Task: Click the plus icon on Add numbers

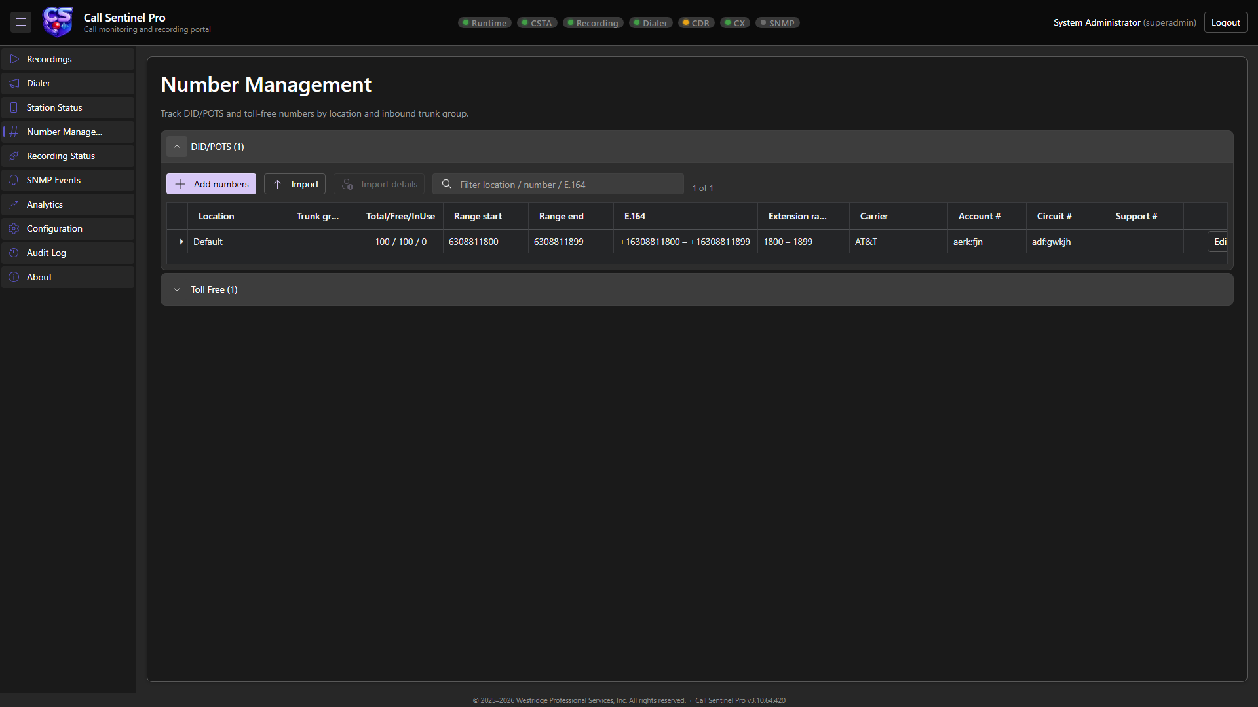Action: click(x=180, y=184)
